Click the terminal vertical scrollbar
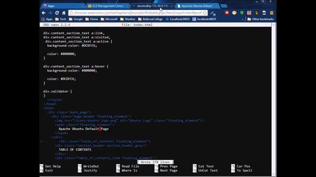The height and width of the screenshot is (177, 316). point(274,99)
